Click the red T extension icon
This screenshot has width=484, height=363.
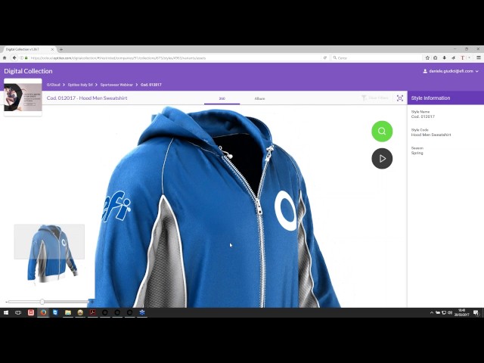[462, 57]
